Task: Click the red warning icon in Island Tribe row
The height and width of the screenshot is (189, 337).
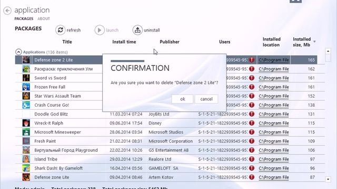Action: click(252, 159)
